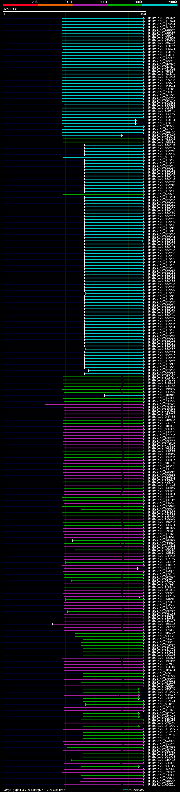Select label UniRef100_C5LN02
Viewport: 180px width, 792px height.
pyautogui.click(x=161, y=408)
